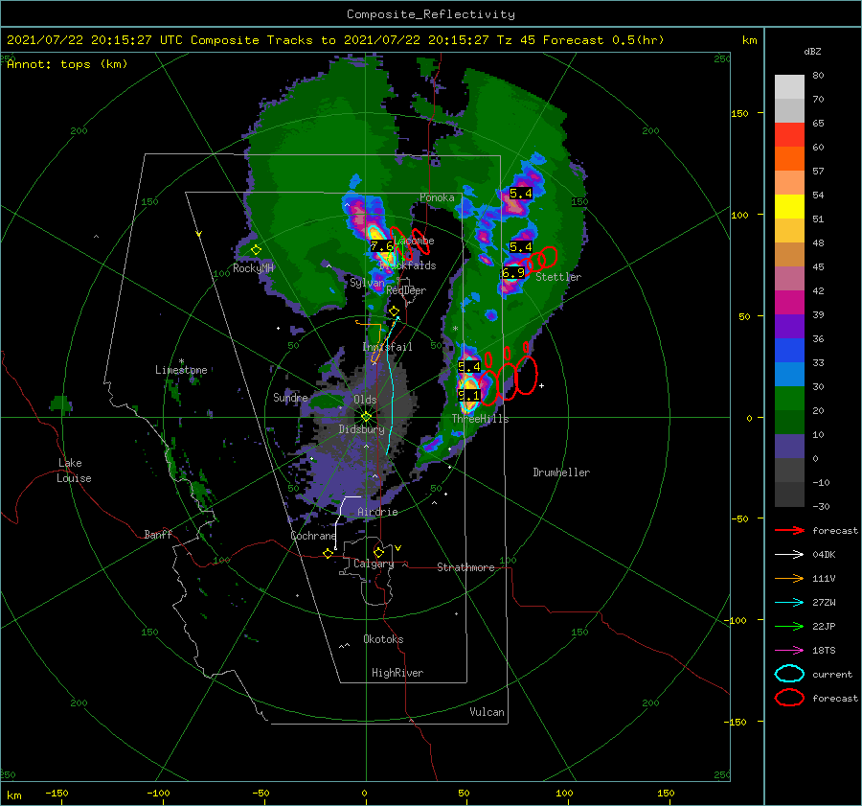Click the Banff label
862x806 pixels.
(x=158, y=534)
